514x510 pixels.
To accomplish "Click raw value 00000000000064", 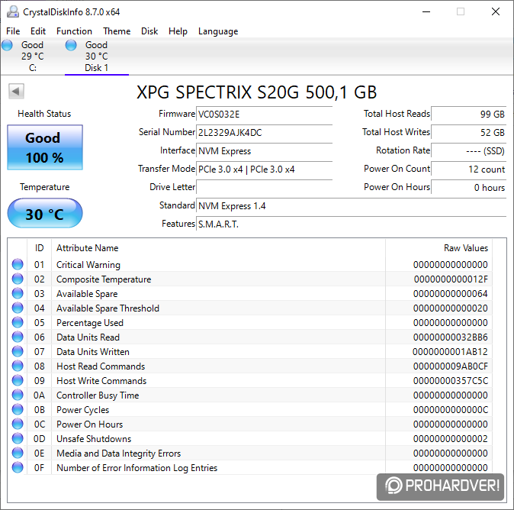I will (x=451, y=294).
